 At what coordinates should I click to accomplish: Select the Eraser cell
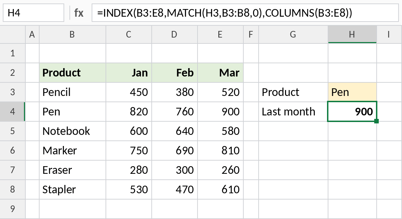tap(72, 170)
